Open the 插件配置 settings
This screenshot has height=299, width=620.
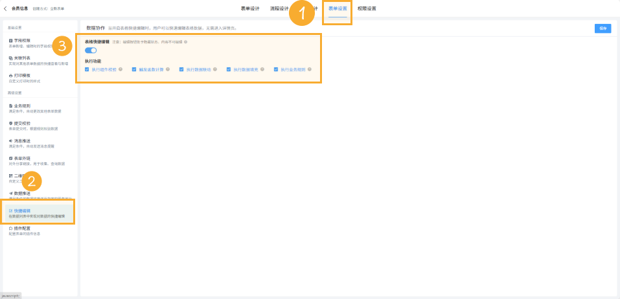point(23,228)
